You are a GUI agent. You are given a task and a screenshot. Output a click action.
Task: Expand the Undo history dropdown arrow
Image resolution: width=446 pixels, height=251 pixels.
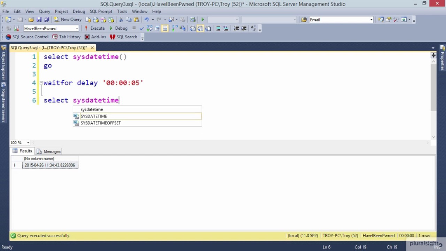[153, 20]
